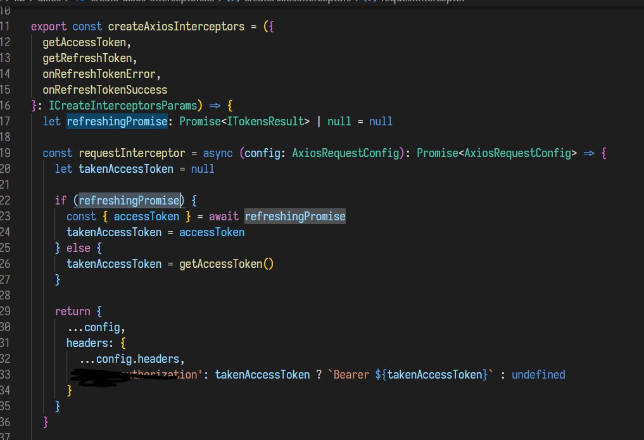Click the "...config.headers," spread
The image size is (644, 440).
[132, 359]
